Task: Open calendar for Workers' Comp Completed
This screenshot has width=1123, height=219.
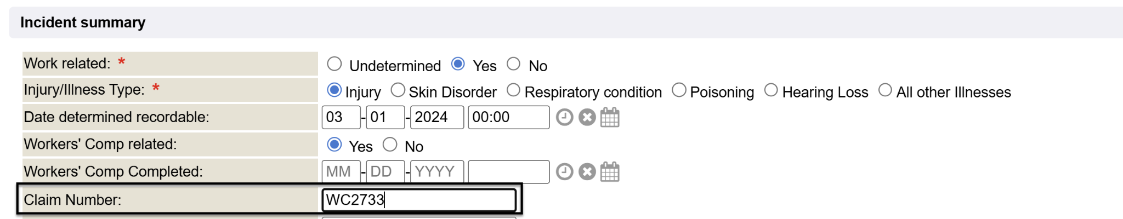Action: (610, 172)
